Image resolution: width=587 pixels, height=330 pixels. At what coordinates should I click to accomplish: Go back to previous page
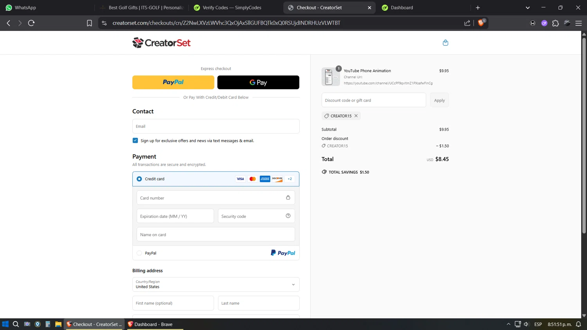[x=9, y=23]
